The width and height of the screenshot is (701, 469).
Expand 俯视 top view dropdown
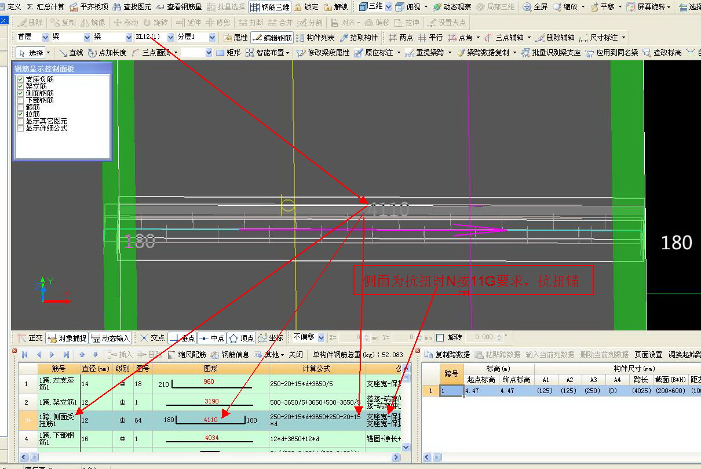point(426,7)
